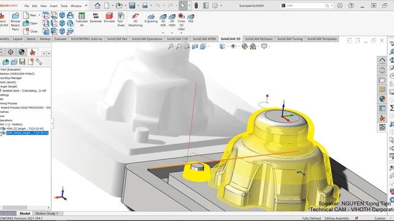The width and height of the screenshot is (394, 221).
Task: Open dropdown arrow next to New document icon
Action: [113, 6]
